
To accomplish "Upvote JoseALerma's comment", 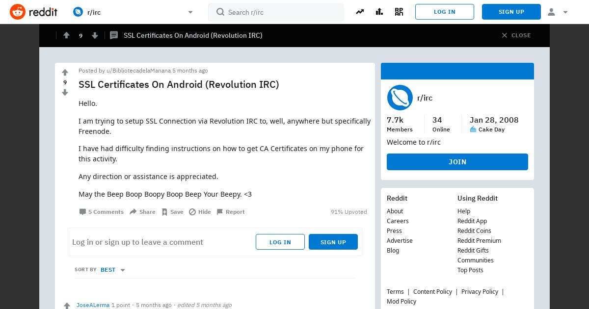I will coord(67,306).
